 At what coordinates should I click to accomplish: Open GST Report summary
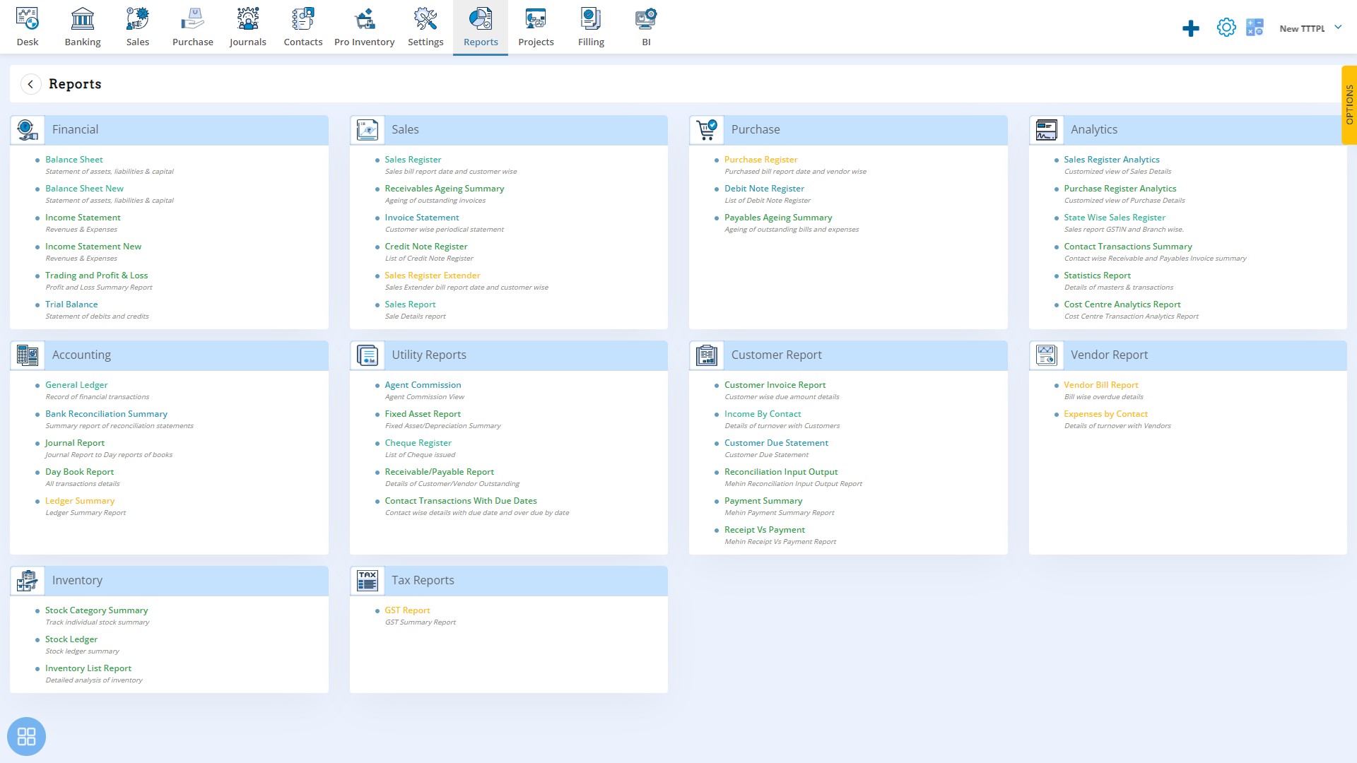tap(407, 610)
